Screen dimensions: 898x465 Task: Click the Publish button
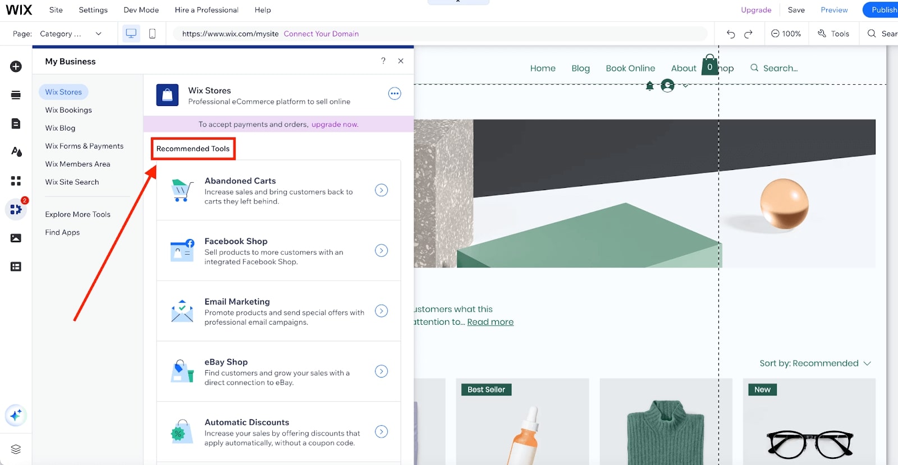(x=881, y=10)
